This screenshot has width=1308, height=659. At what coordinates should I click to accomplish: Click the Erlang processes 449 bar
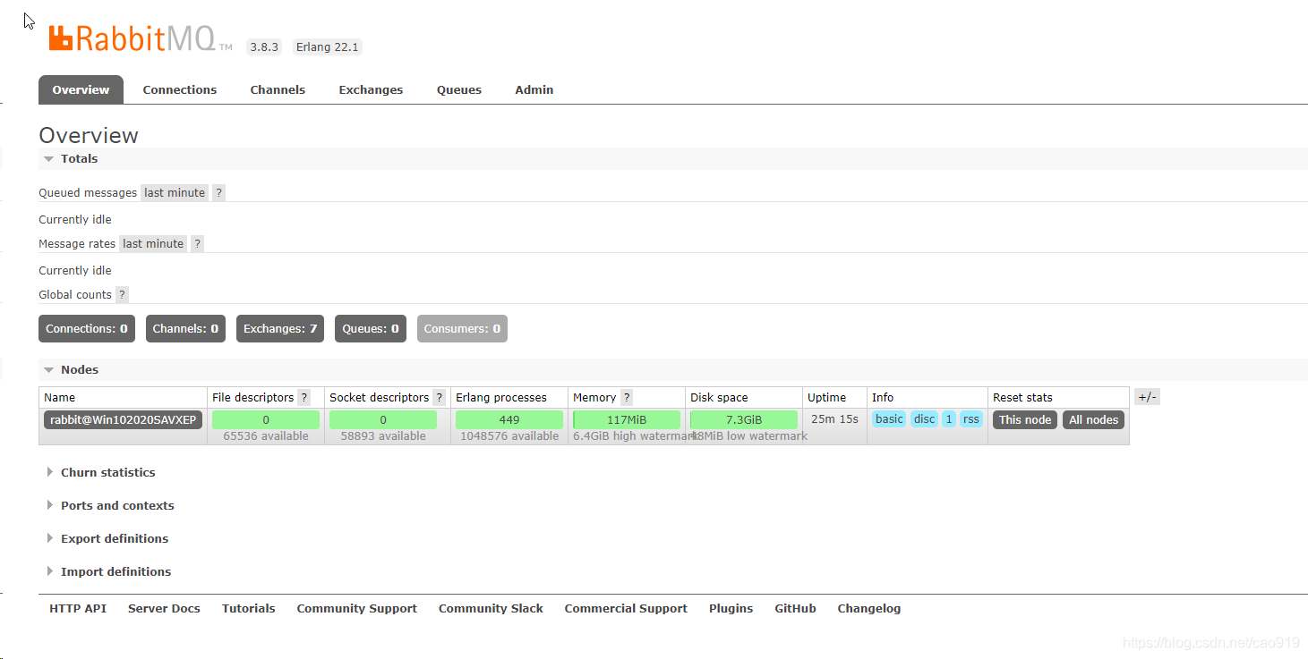(509, 419)
